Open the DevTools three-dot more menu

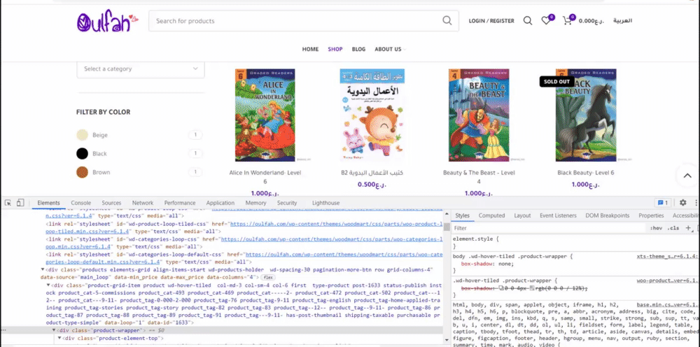coord(696,202)
